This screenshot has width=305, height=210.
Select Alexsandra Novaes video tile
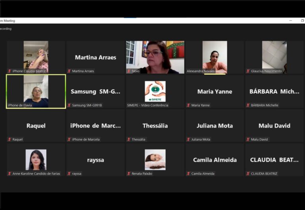[214, 57]
